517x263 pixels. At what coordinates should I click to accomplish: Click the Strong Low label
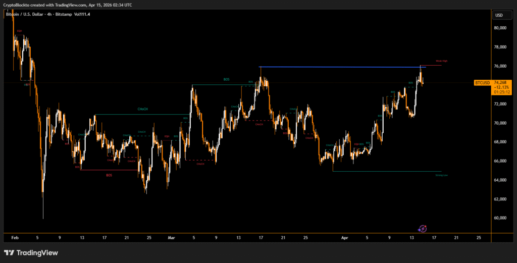click(441, 175)
